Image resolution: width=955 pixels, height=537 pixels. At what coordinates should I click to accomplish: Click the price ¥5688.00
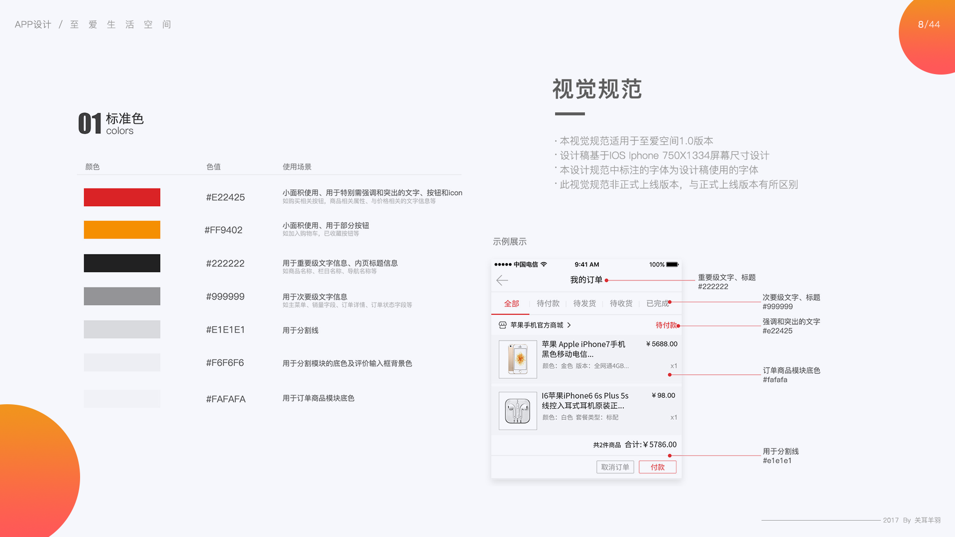[662, 344]
